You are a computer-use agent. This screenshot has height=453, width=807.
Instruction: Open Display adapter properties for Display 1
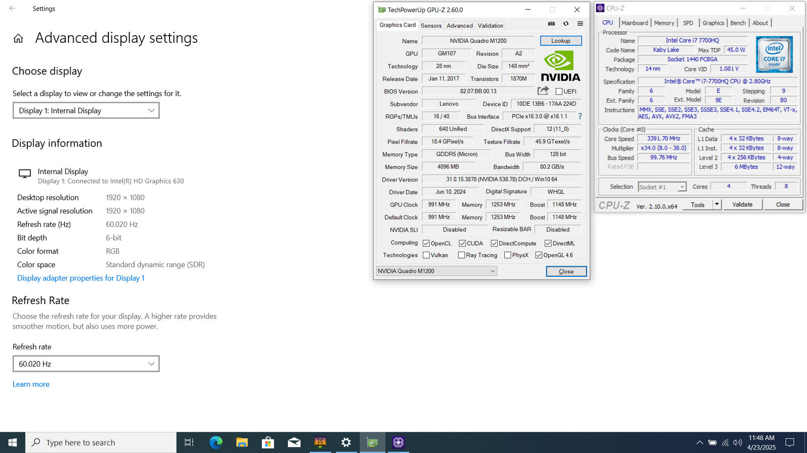(x=81, y=278)
